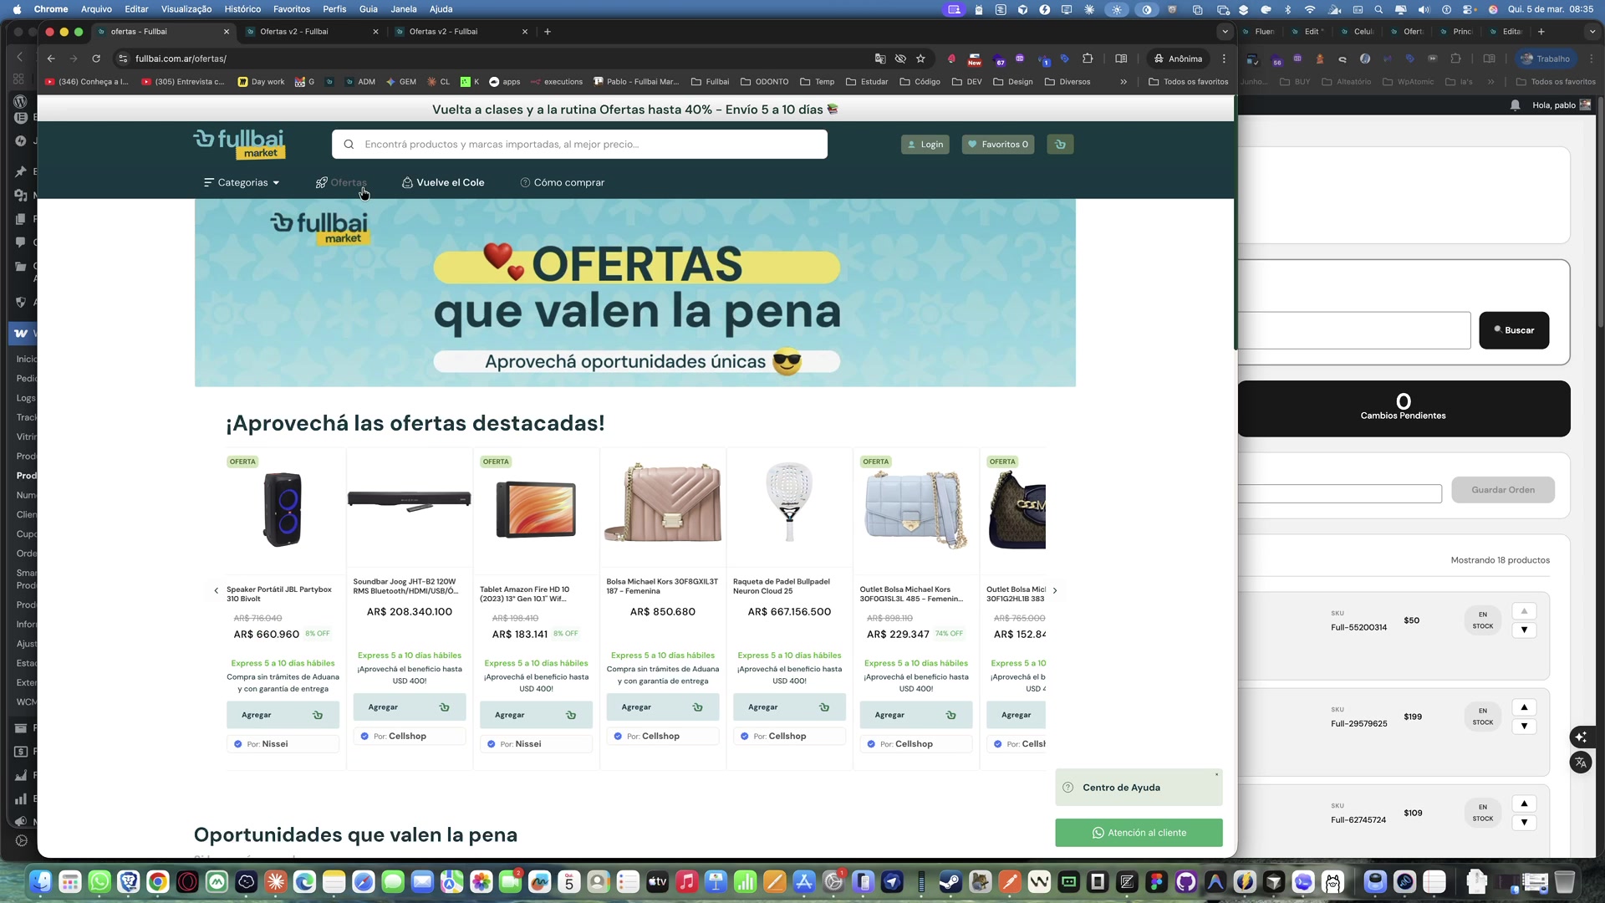Click the Login button

[x=925, y=145]
